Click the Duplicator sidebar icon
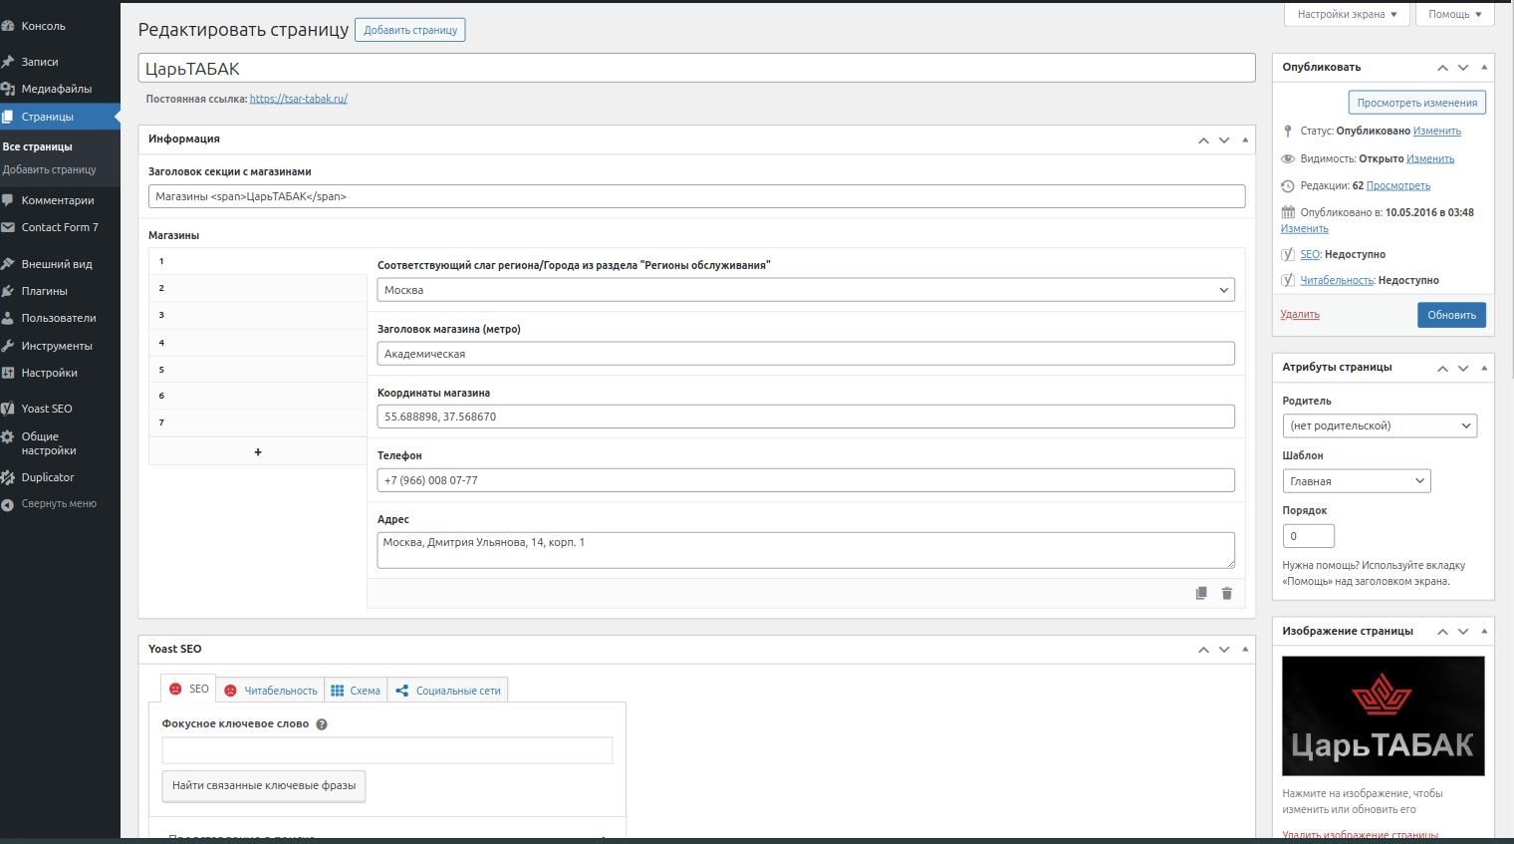This screenshot has width=1514, height=844. click(x=8, y=477)
